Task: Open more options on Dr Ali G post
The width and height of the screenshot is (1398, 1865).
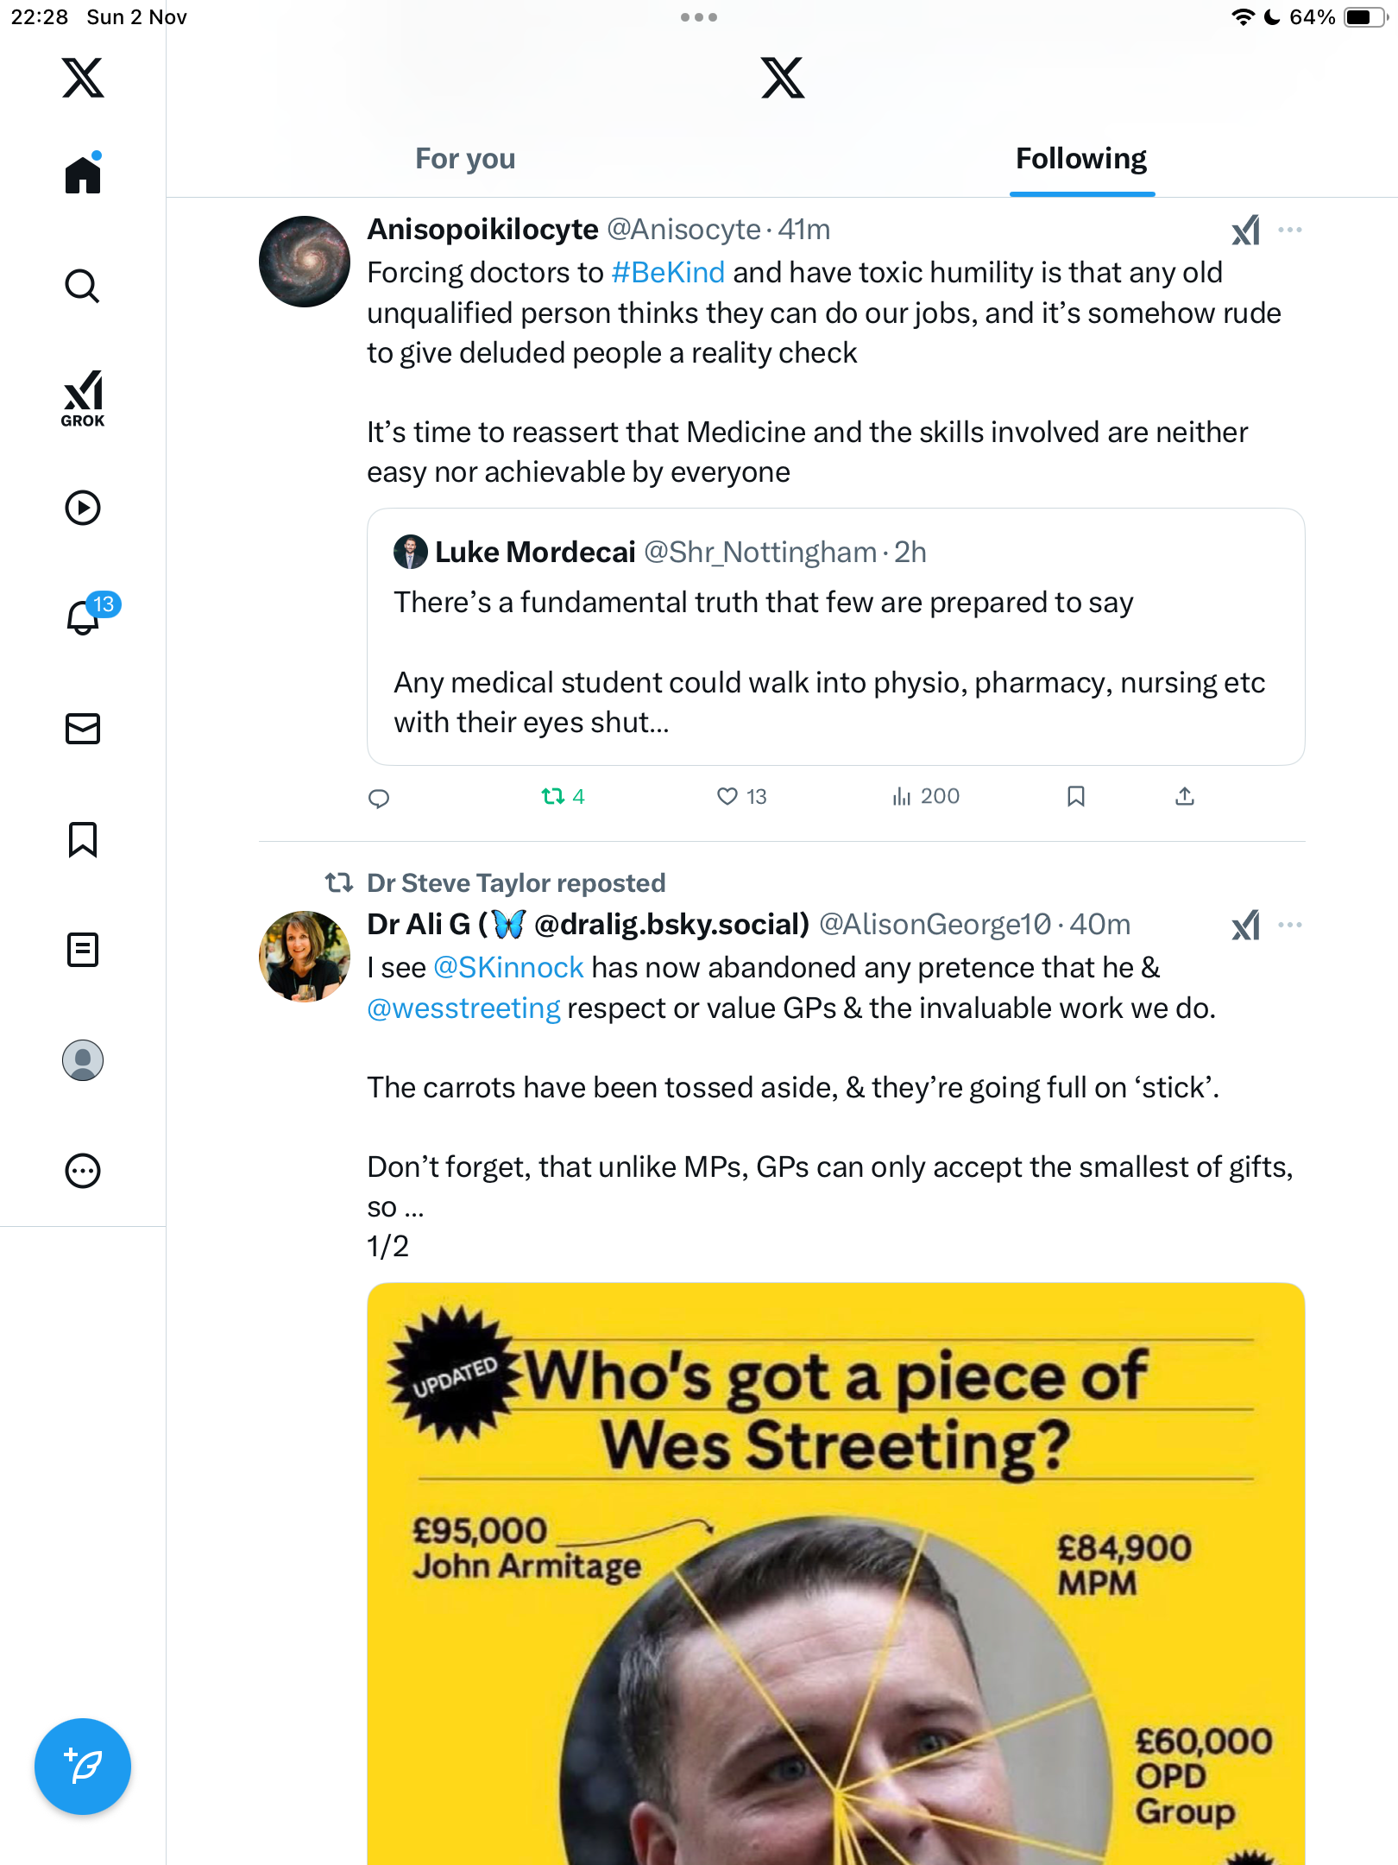Action: pyautogui.click(x=1290, y=925)
